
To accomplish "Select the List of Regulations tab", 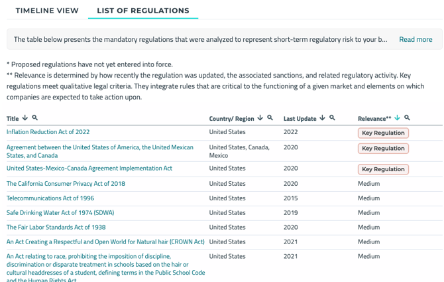I will [x=143, y=11].
